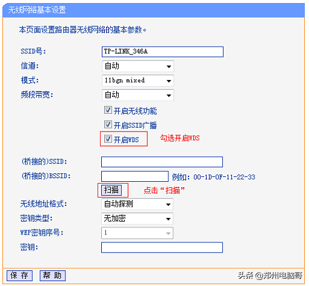Click the SSID号 input field
The height and width of the screenshot is (286, 309).
pos(162,52)
